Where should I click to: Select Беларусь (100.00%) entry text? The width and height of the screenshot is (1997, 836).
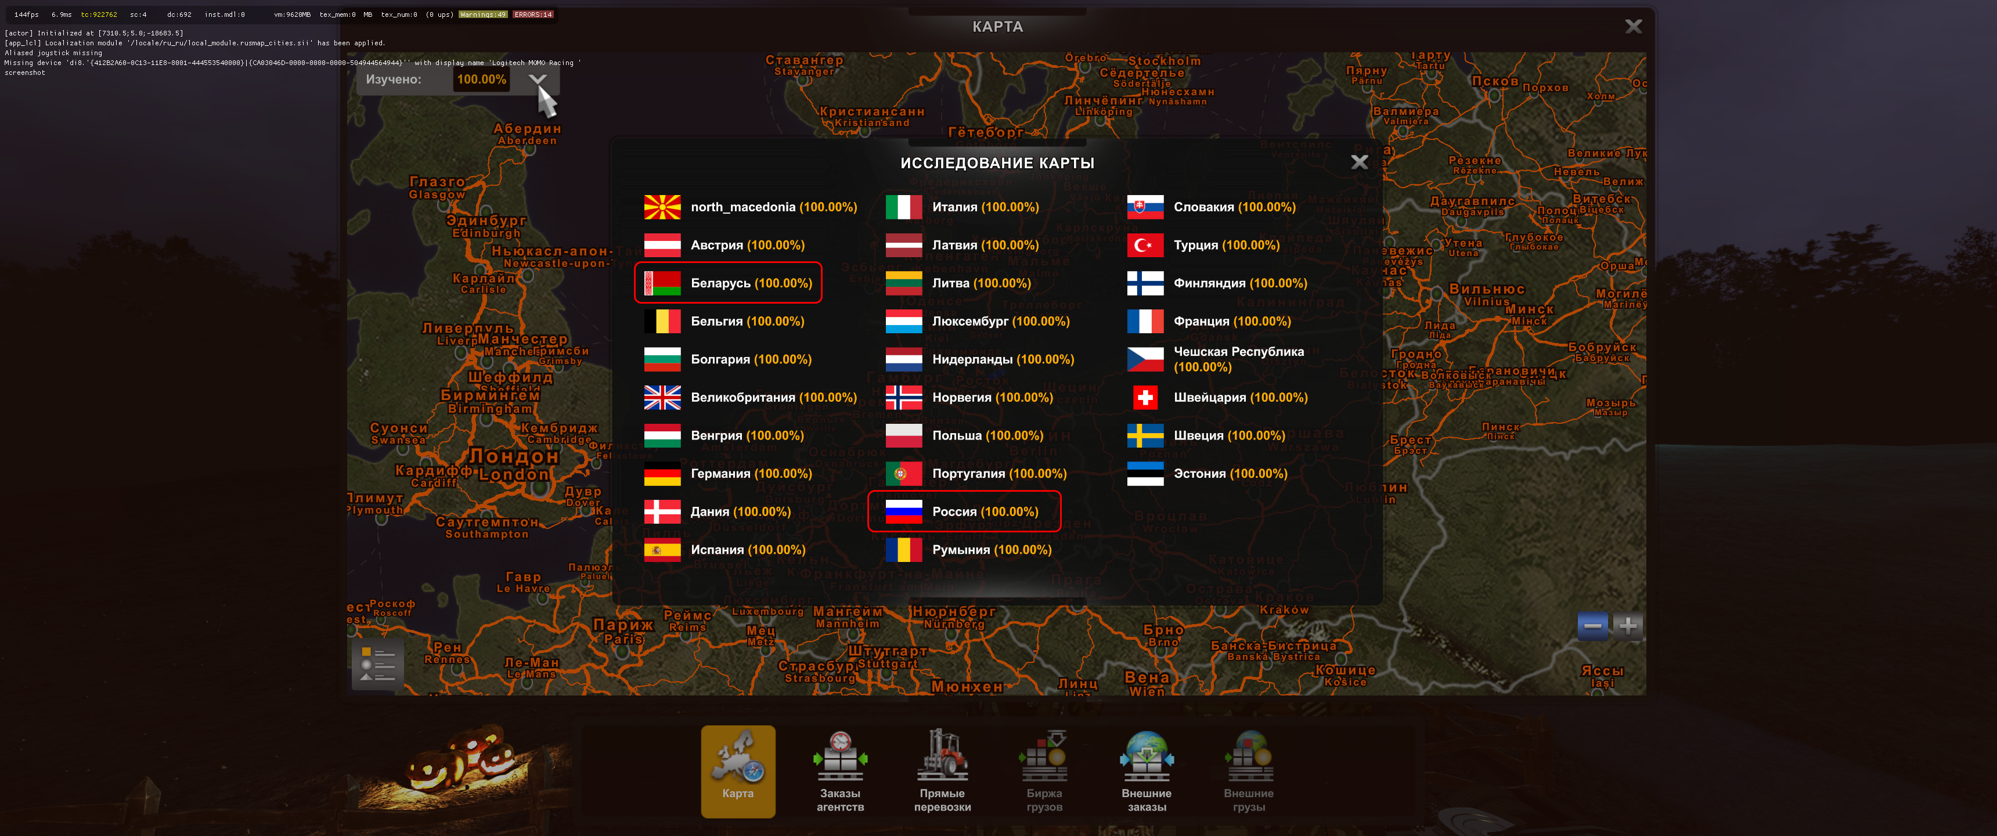(x=751, y=283)
